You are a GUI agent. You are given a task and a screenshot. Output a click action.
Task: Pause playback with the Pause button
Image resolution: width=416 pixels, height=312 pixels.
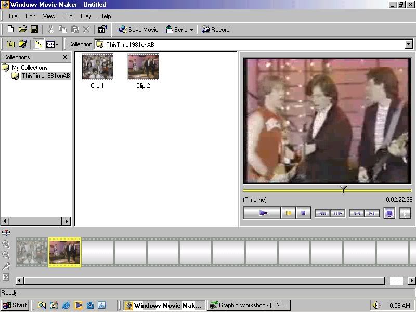coord(288,213)
